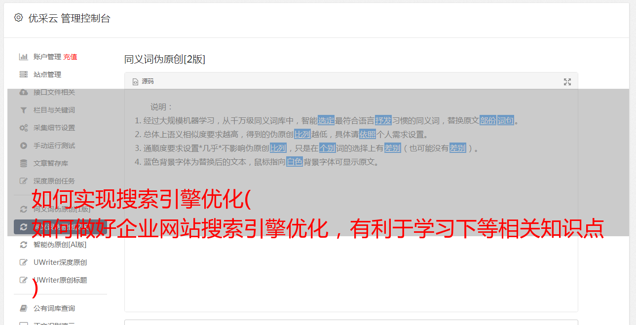Click the 优采云 管理控制台 header title
The image size is (636, 325).
69,18
